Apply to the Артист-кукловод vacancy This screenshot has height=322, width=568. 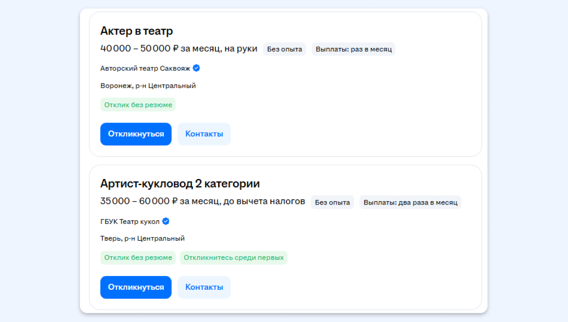pos(136,287)
